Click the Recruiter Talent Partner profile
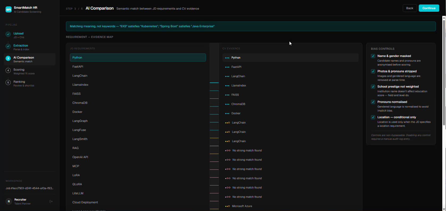This screenshot has height=211, width=446. [30, 201]
